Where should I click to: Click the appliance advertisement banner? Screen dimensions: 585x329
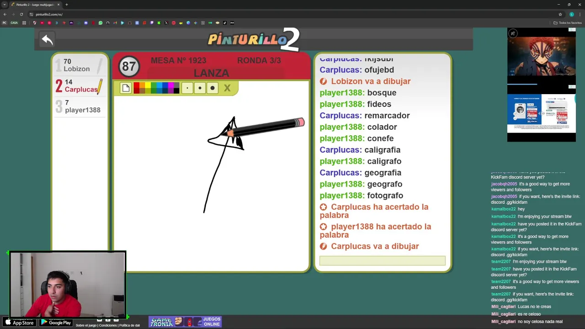coord(541,113)
